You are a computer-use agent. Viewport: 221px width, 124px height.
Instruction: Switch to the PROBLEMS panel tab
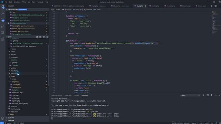pos(68,95)
